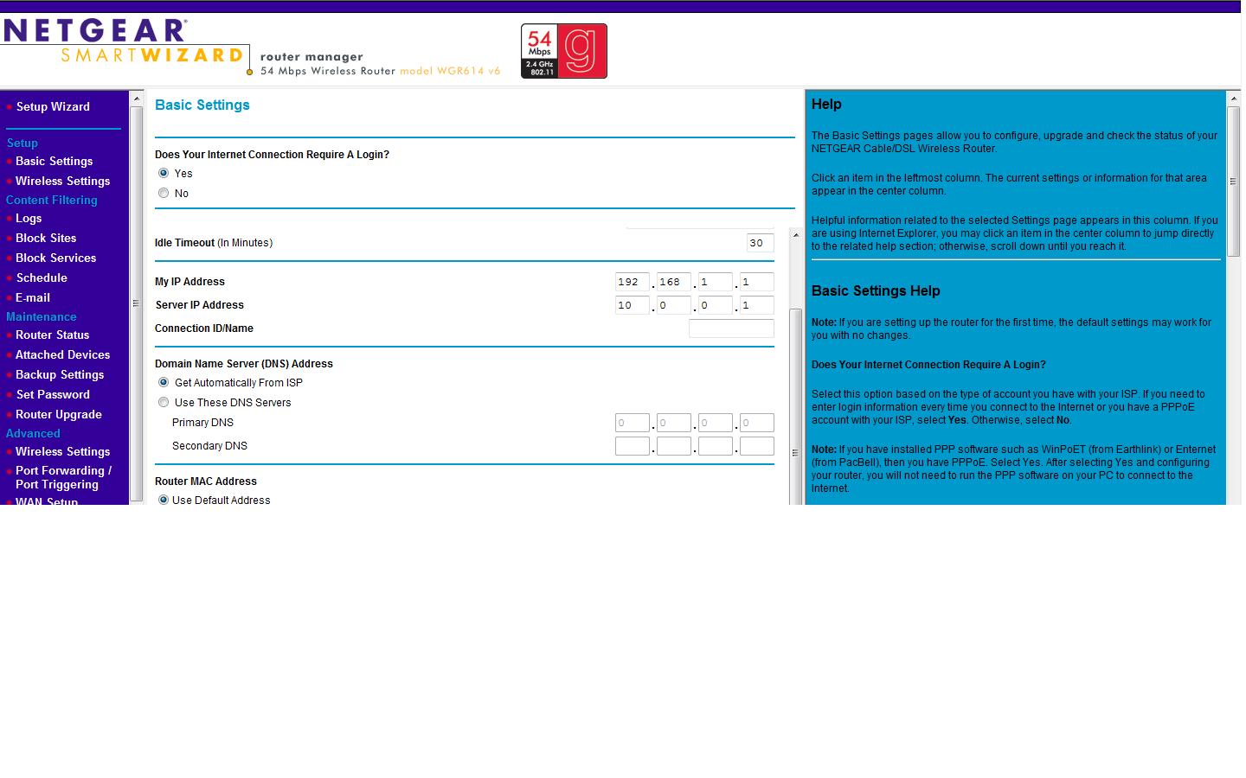
Task: Click the Basic Settings page heading
Action: coord(202,105)
